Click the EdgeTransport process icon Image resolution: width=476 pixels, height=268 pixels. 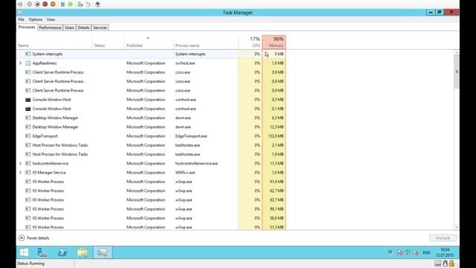tap(28, 136)
